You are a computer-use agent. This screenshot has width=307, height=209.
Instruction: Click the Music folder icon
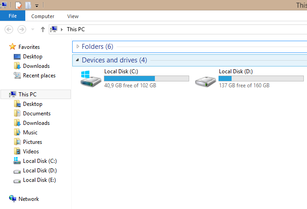(17, 132)
